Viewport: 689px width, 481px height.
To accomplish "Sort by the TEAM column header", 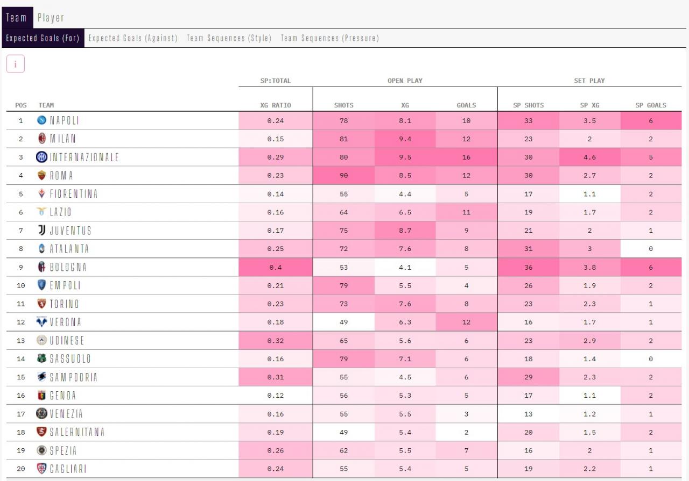I will (46, 105).
